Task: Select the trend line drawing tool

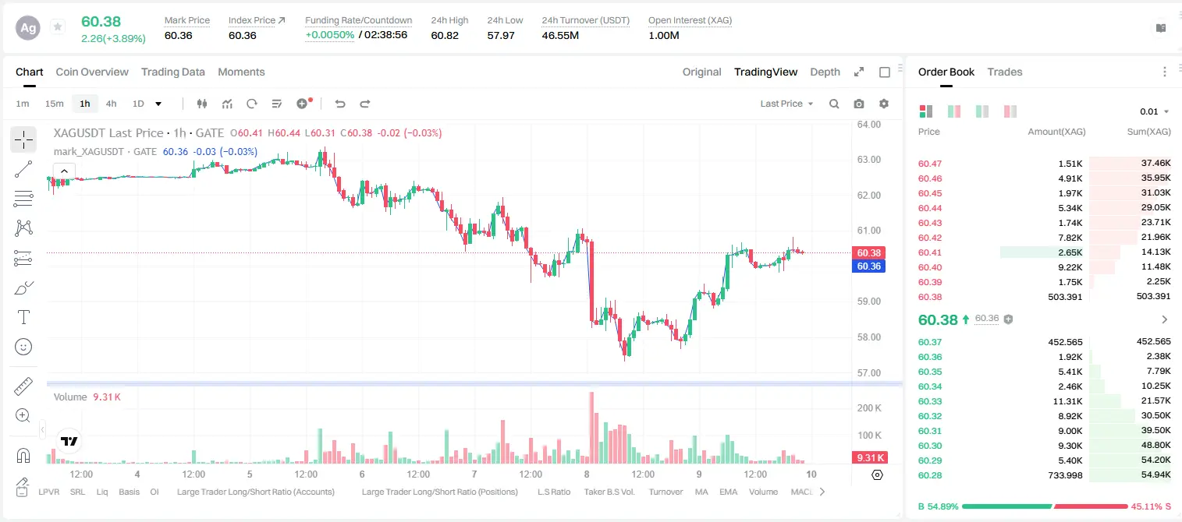Action: coord(23,169)
